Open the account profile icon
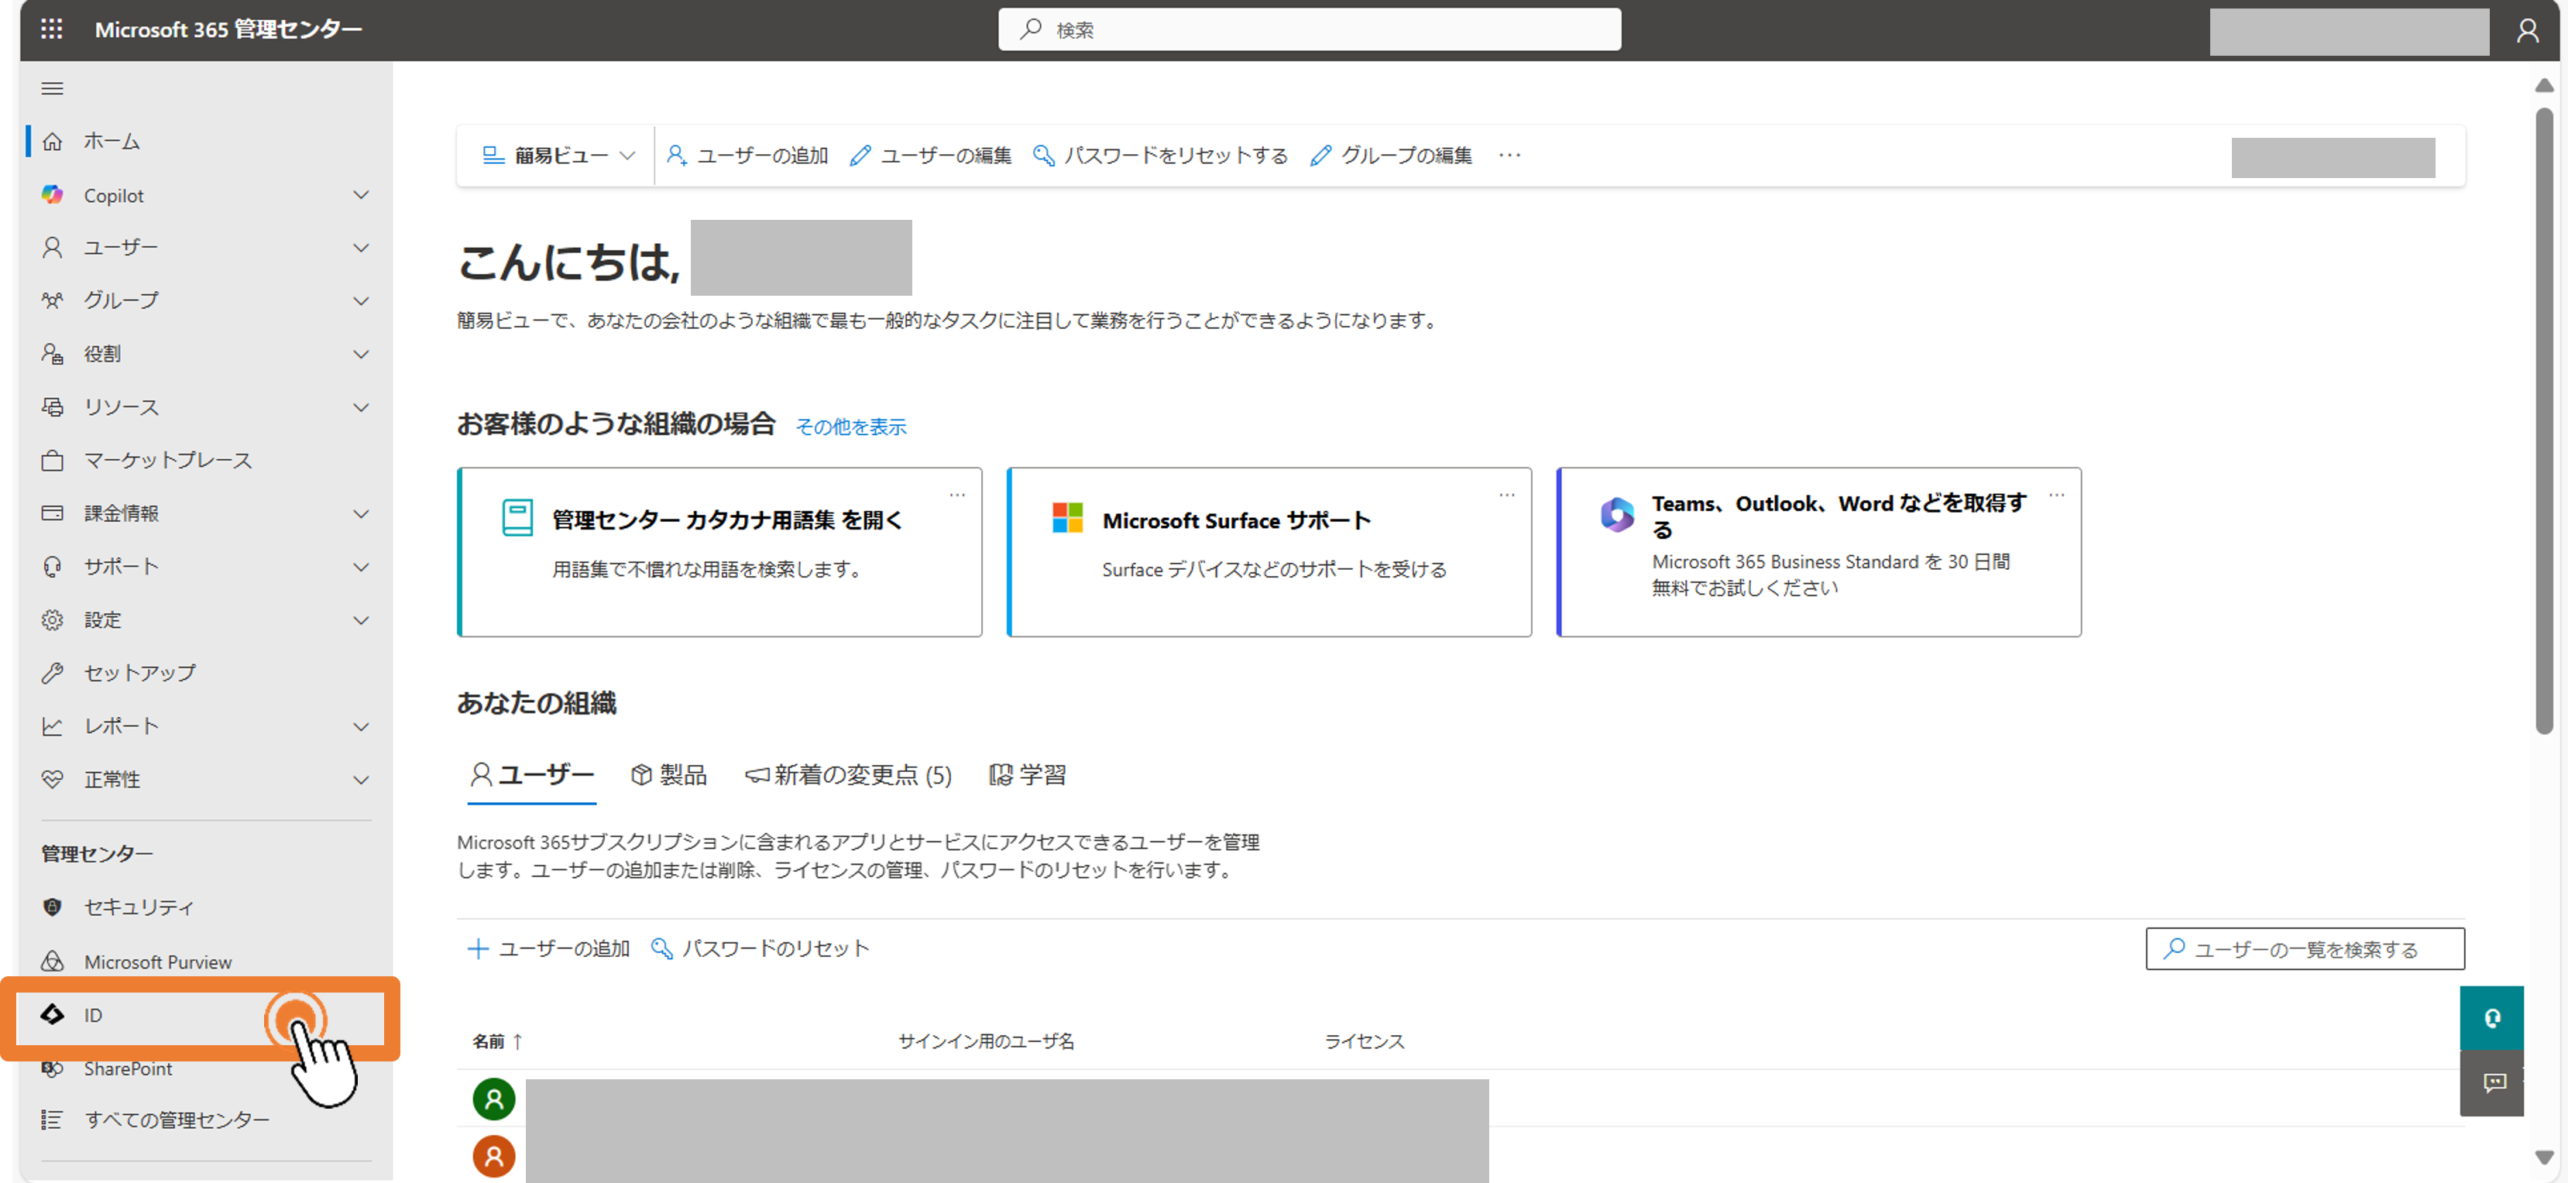The image size is (2568, 1183). tap(2527, 30)
